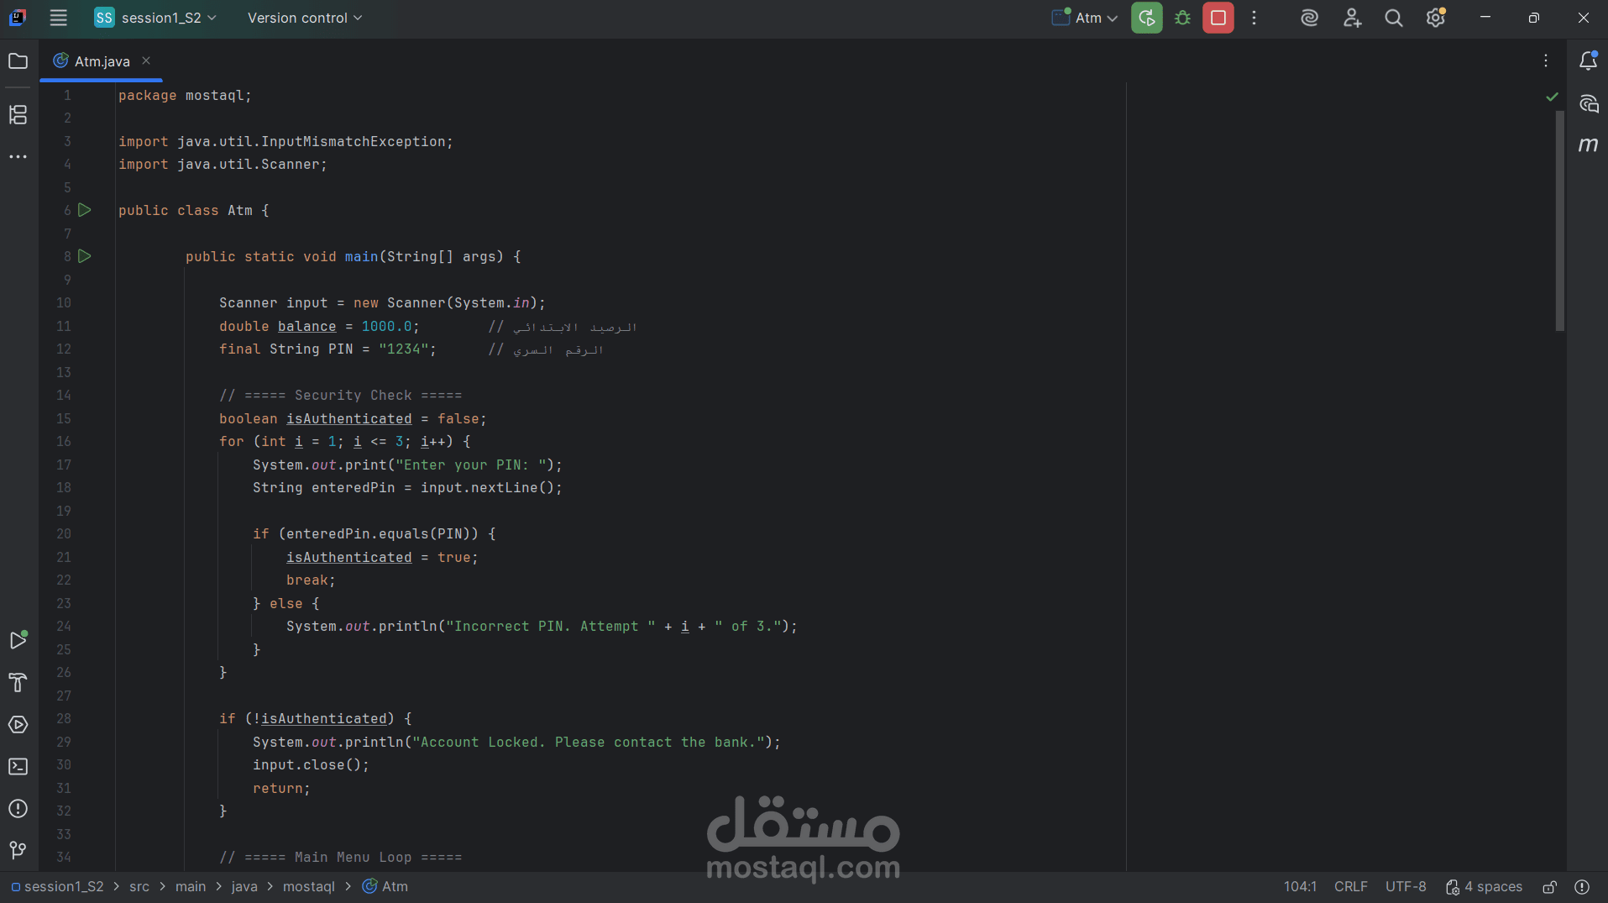Click the return statement on line 31
The height and width of the screenshot is (903, 1608).
click(281, 789)
